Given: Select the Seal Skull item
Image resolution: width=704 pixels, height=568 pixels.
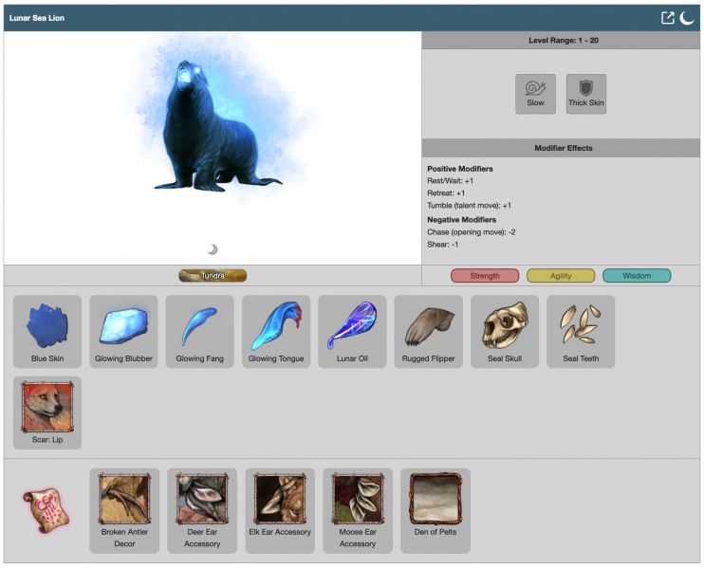Looking at the screenshot, I should [x=504, y=331].
